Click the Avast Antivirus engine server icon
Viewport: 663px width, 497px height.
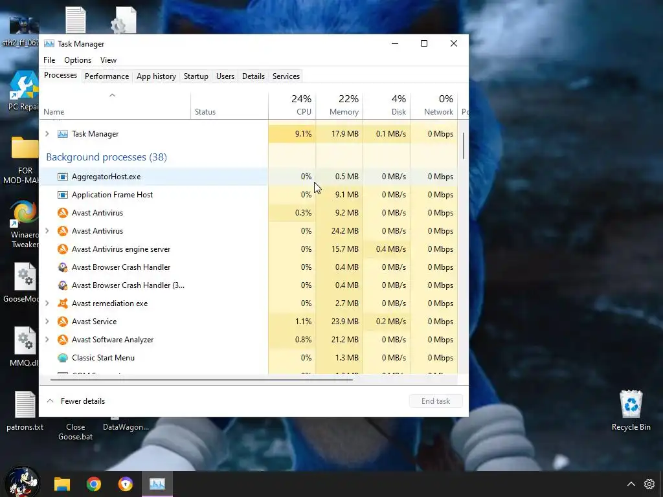click(x=63, y=249)
